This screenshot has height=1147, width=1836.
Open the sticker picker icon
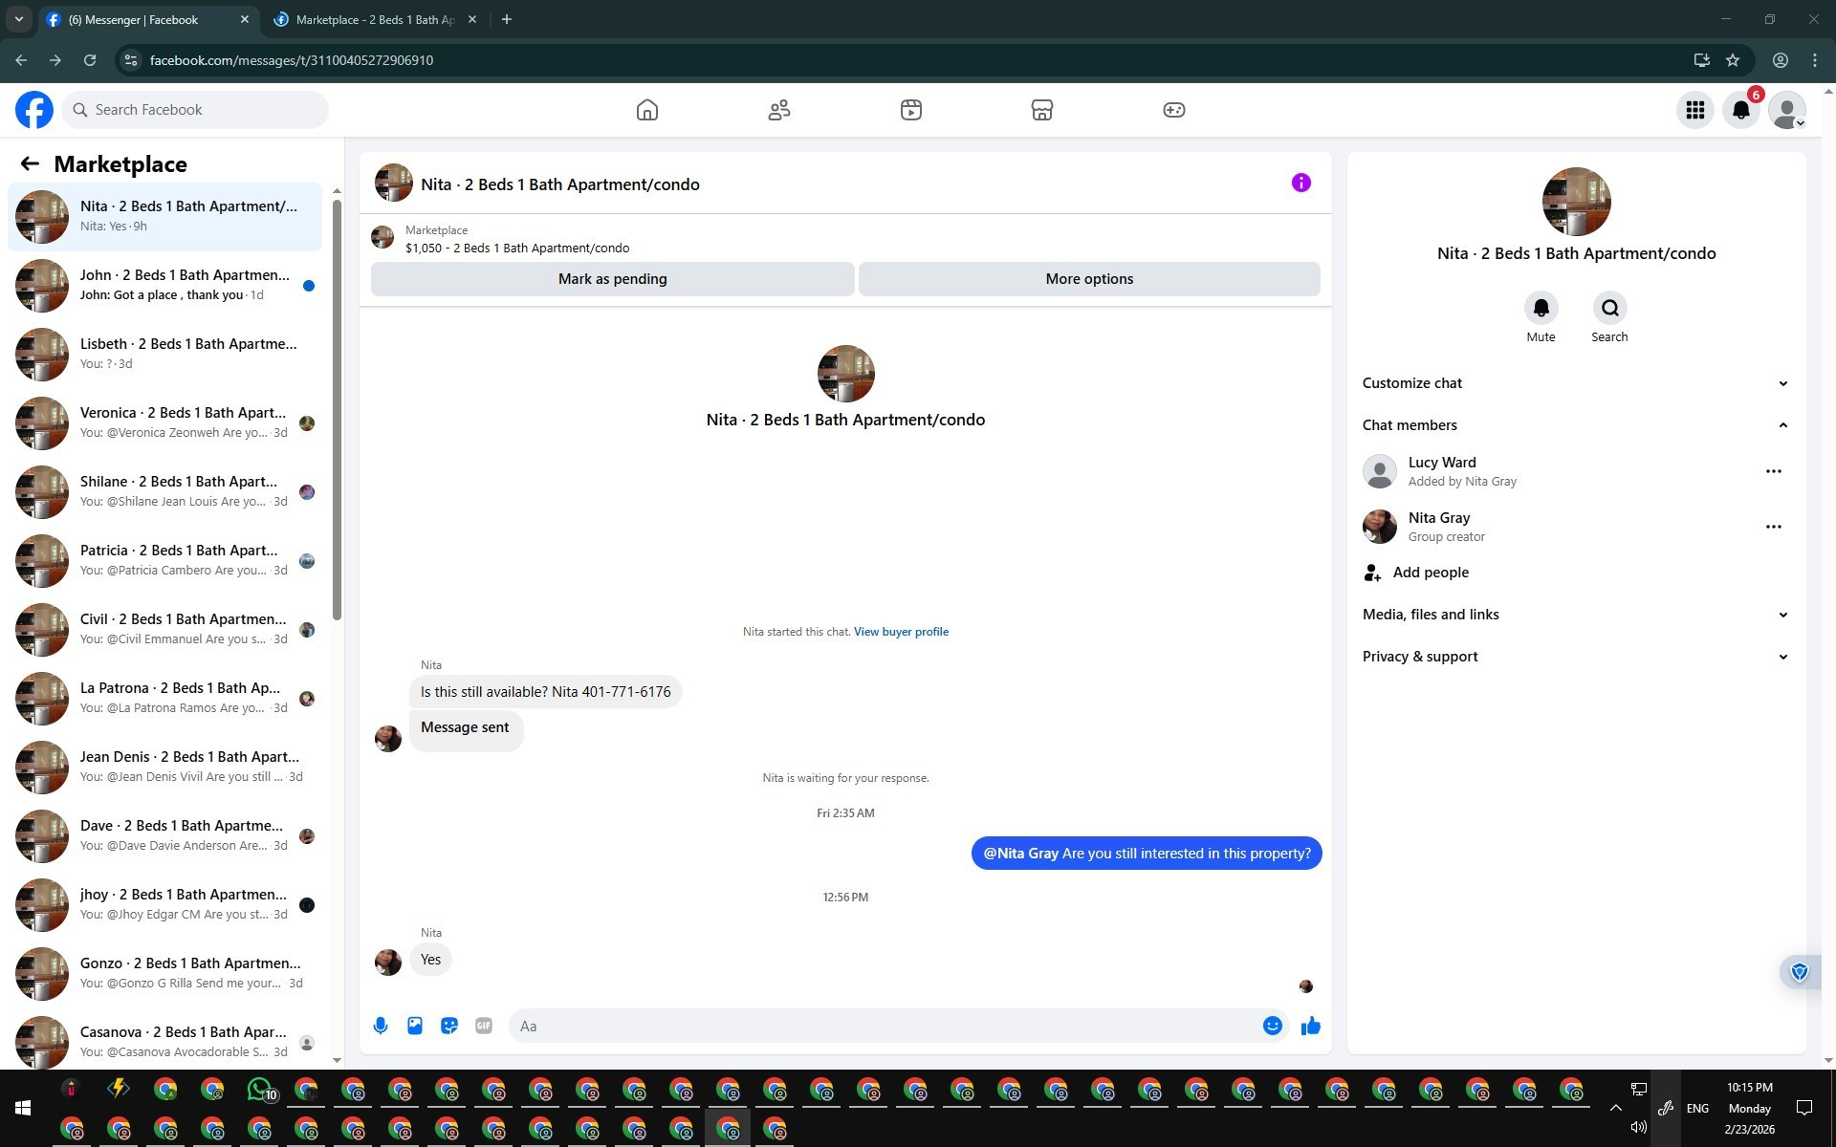coord(449,1026)
